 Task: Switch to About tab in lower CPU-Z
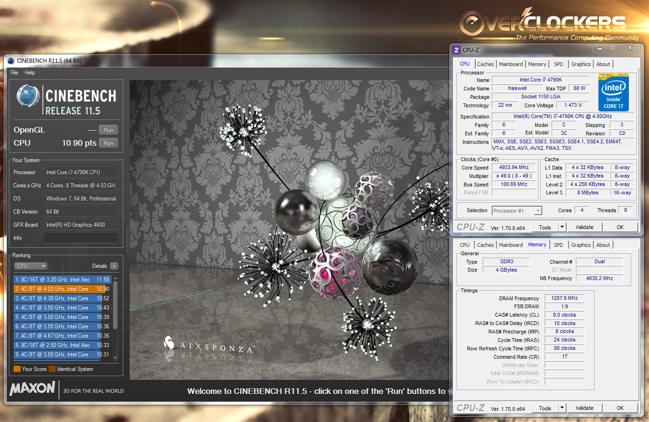603,245
